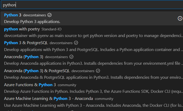Click the 'Standard-IO' publisher label
Image resolution: width=183 pixels, height=111 pixels.
click(x=51, y=29)
